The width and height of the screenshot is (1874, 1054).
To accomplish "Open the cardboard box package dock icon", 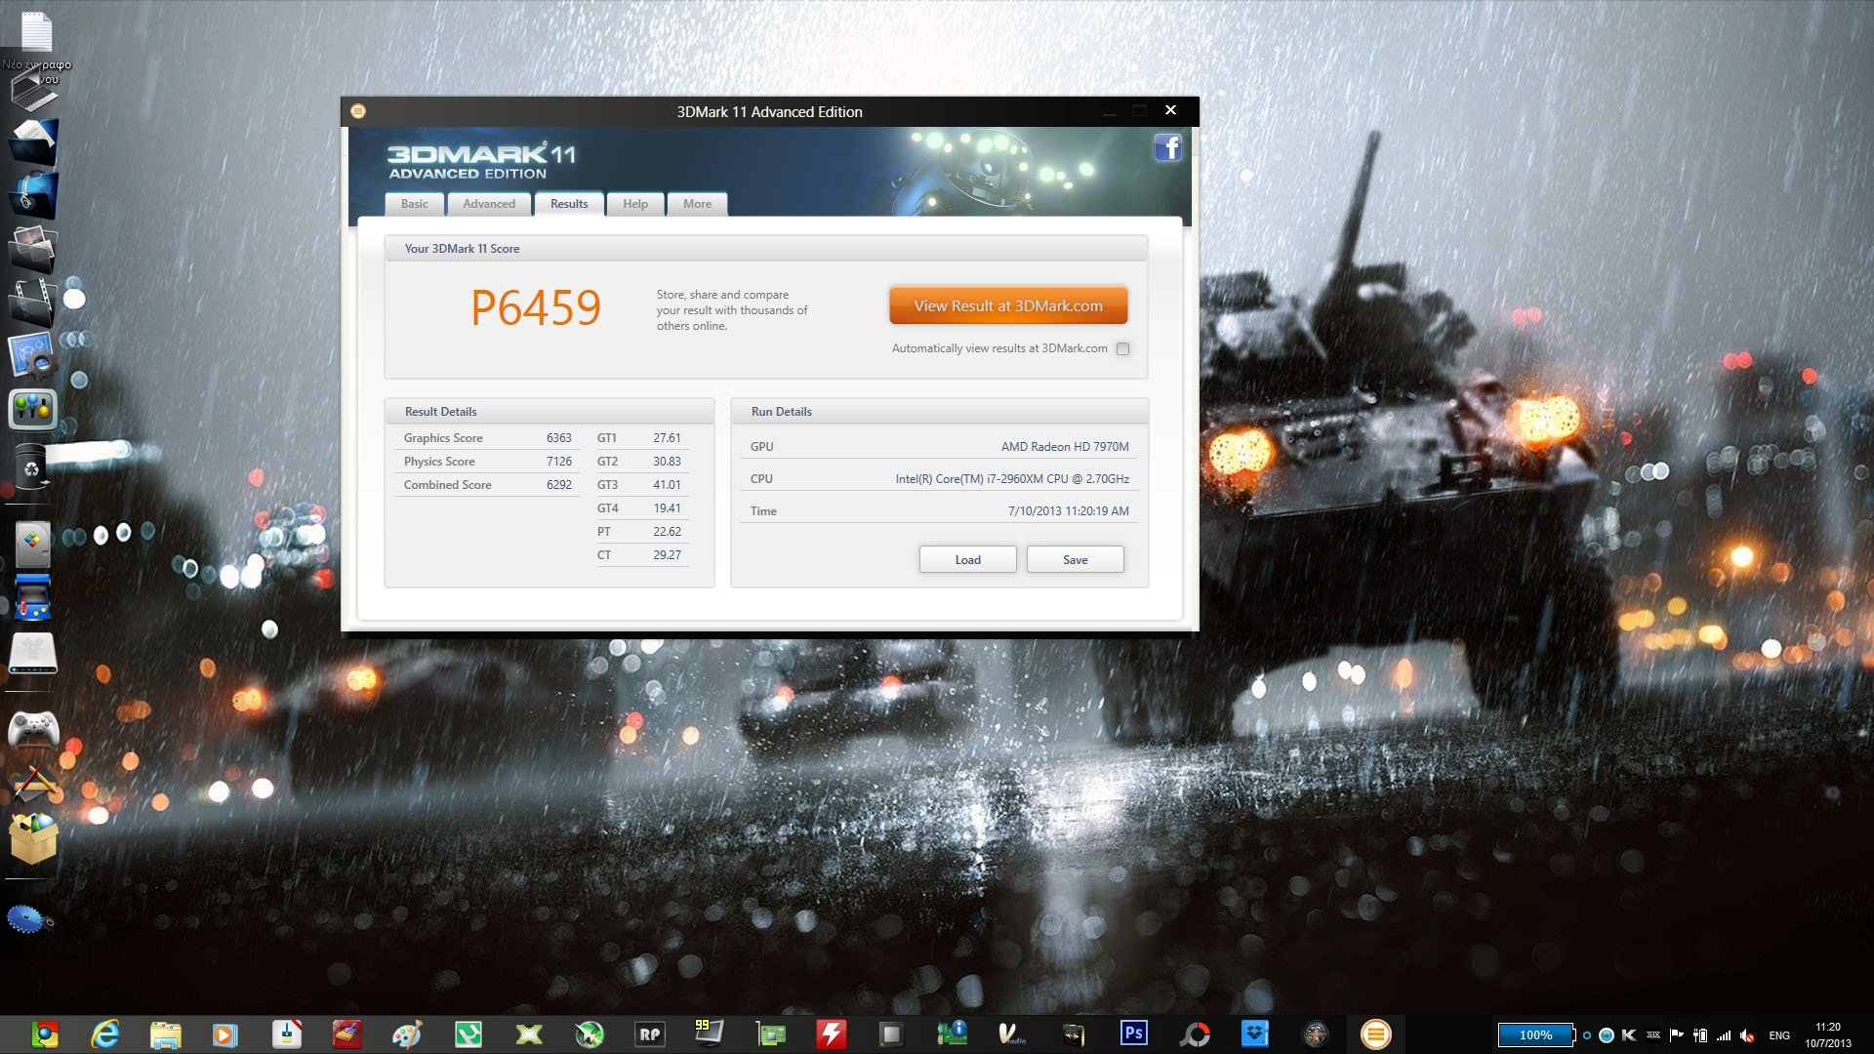I will [x=34, y=837].
